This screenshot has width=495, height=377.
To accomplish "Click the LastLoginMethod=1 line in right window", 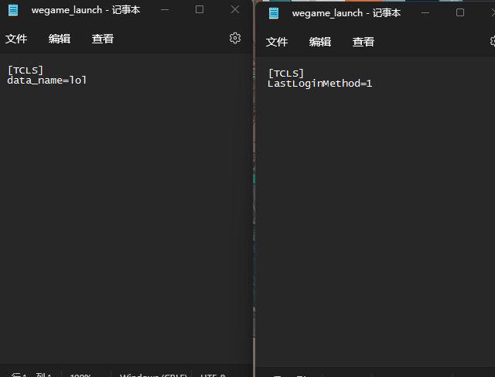I will [x=319, y=84].
